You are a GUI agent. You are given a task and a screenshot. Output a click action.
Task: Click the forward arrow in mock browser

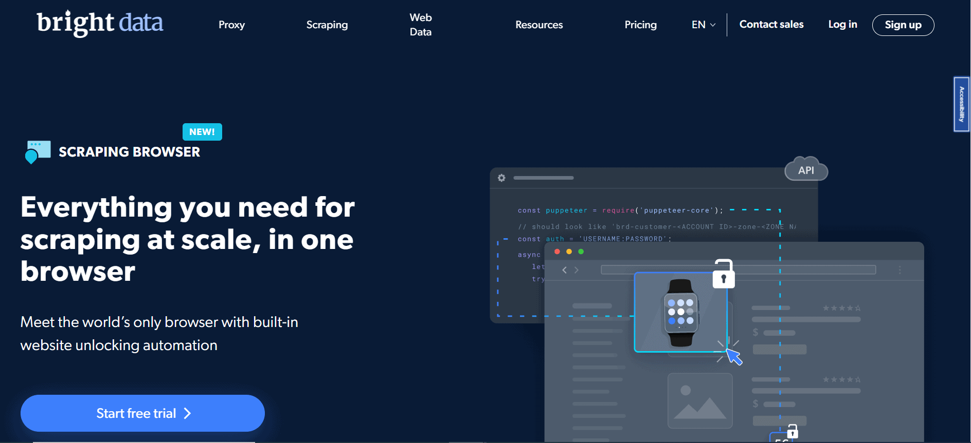coord(577,270)
